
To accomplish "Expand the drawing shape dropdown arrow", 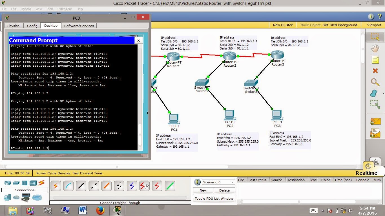I will tap(383, 93).
